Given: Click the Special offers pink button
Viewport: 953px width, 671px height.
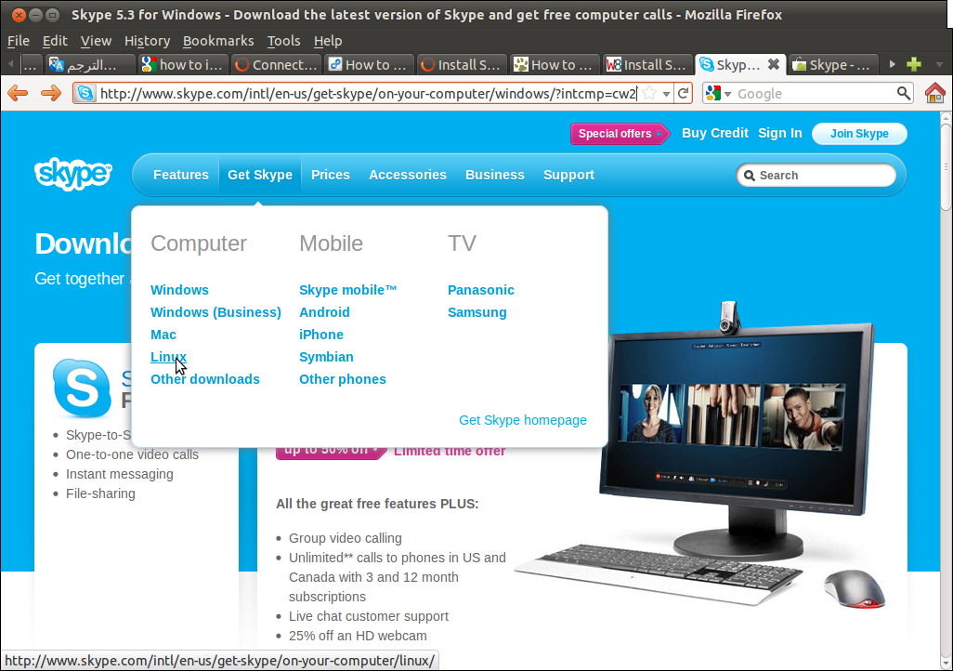Looking at the screenshot, I should tap(620, 133).
